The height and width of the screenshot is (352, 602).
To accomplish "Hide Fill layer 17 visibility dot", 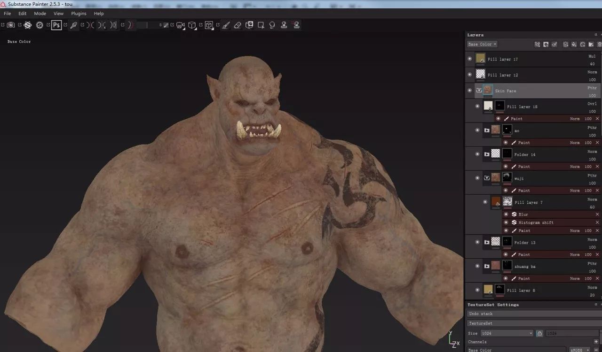I will tap(469, 59).
